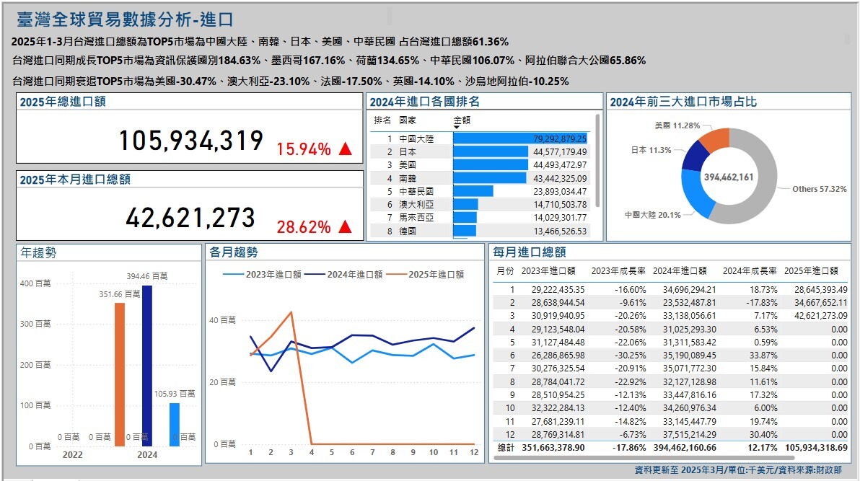Select the orange 美國 donut segment

[x=714, y=138]
